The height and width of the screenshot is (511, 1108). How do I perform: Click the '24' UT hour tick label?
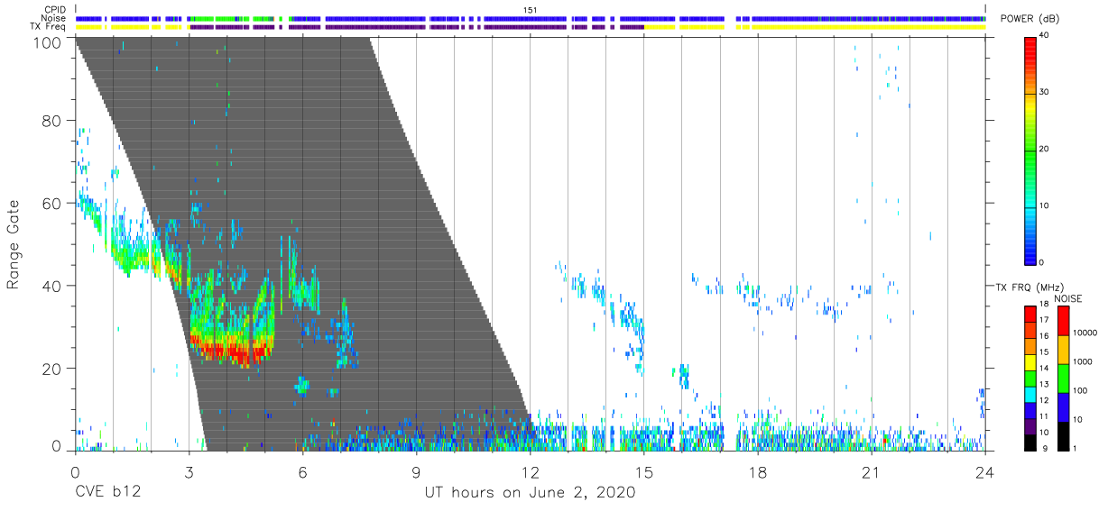point(984,471)
